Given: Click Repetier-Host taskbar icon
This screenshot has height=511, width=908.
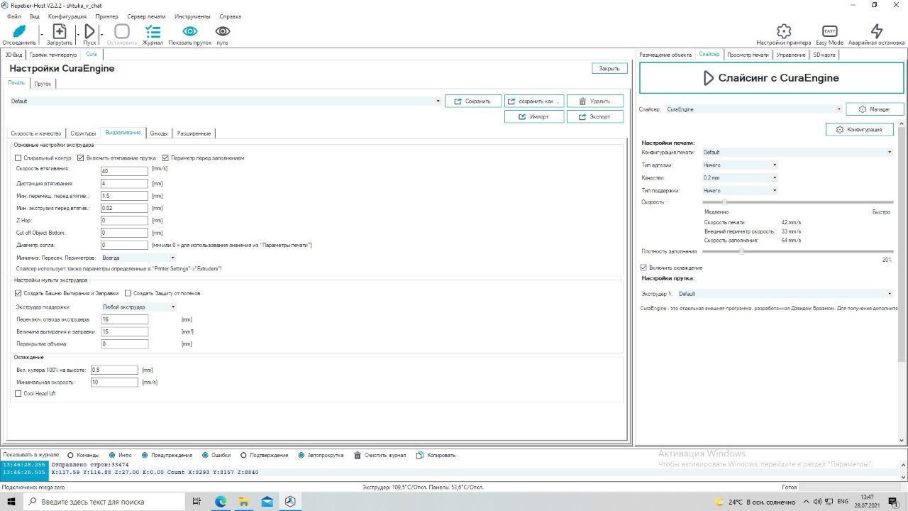Looking at the screenshot, I should pos(291,501).
